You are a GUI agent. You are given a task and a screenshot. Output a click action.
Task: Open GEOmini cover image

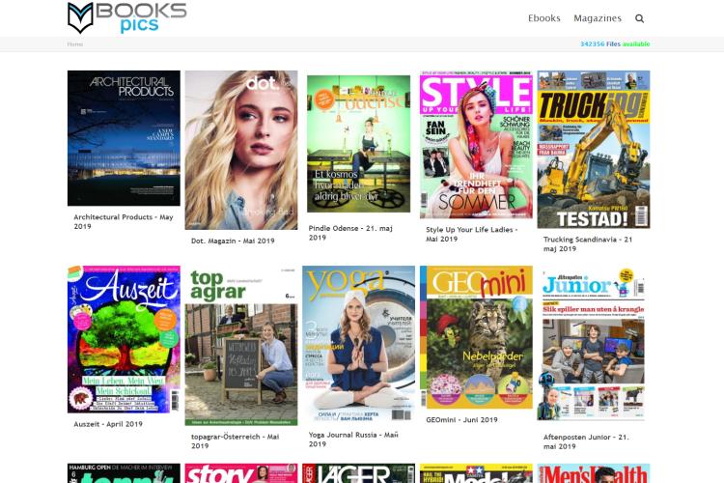(476, 337)
